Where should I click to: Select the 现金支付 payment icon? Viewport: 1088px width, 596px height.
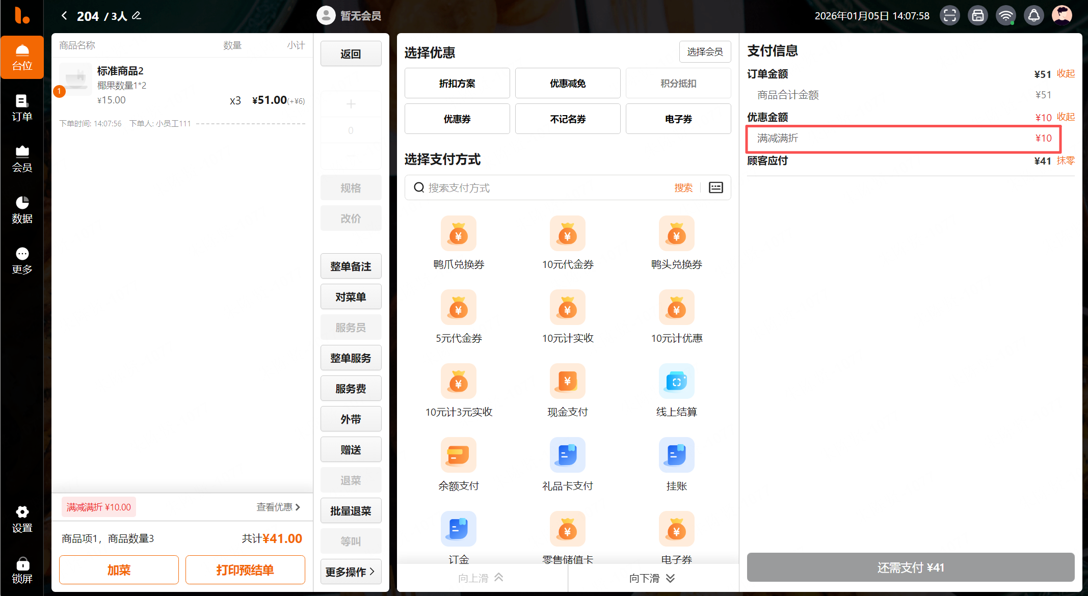coord(567,381)
